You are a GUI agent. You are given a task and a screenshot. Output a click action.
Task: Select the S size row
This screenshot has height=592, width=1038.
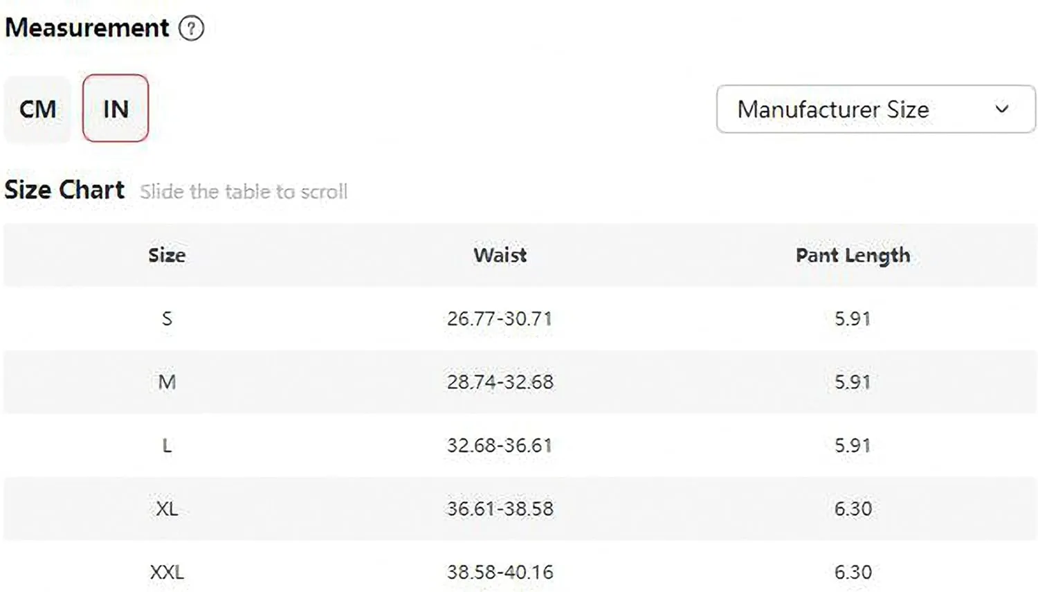click(520, 319)
